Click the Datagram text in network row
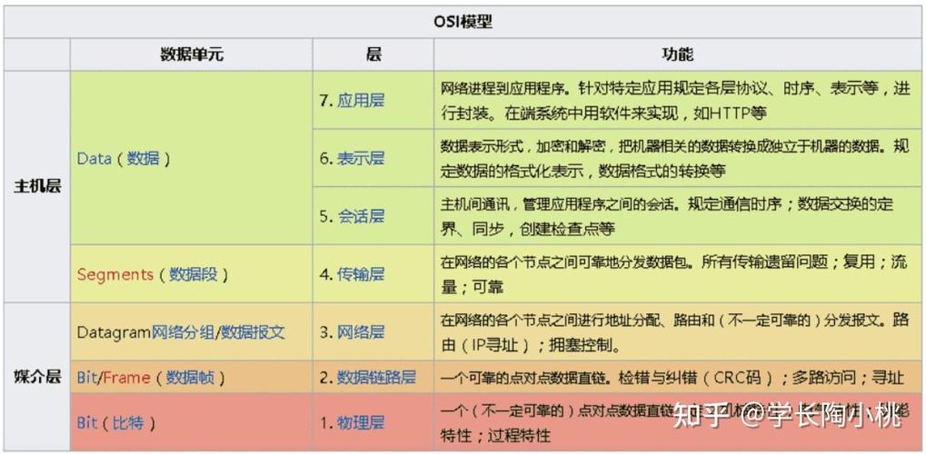Screen dimensions: 926x454 point(115,332)
